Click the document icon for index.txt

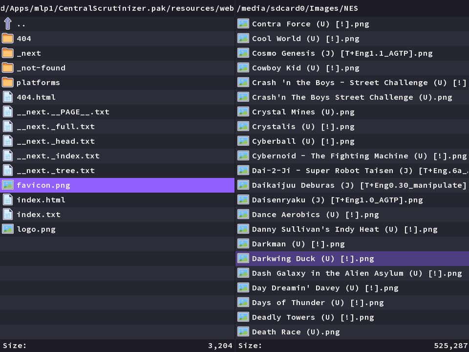(x=8, y=214)
